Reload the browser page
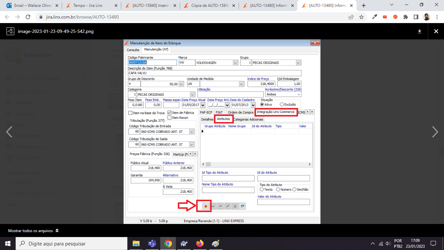The width and height of the screenshot is (444, 250). 28,17
